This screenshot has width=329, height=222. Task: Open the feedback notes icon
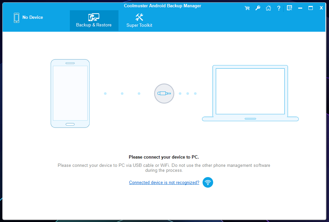(290, 8)
